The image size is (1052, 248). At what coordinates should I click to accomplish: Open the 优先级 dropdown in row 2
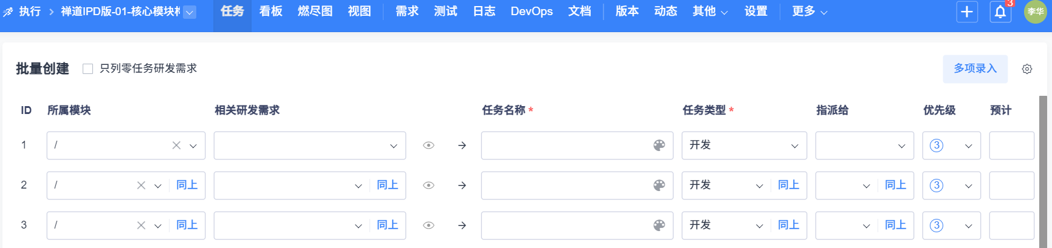tap(951, 186)
